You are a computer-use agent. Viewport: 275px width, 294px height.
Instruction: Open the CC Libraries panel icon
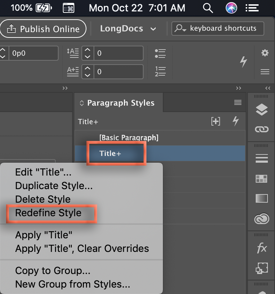(262, 218)
